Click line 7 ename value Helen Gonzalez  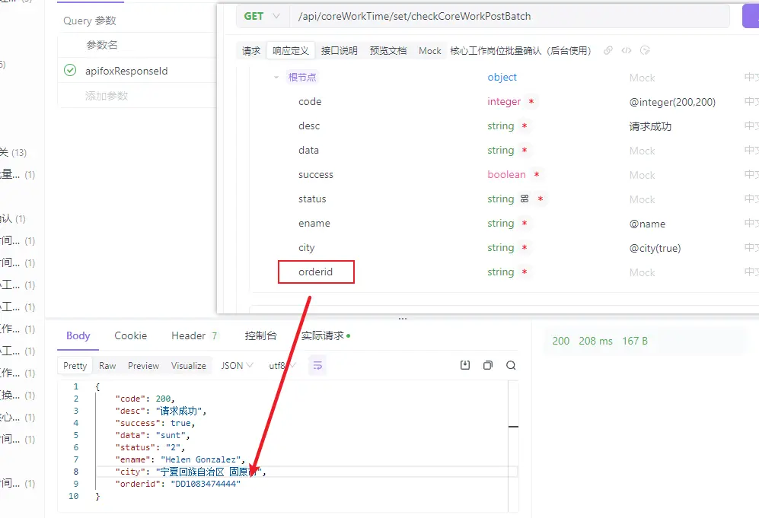200,459
